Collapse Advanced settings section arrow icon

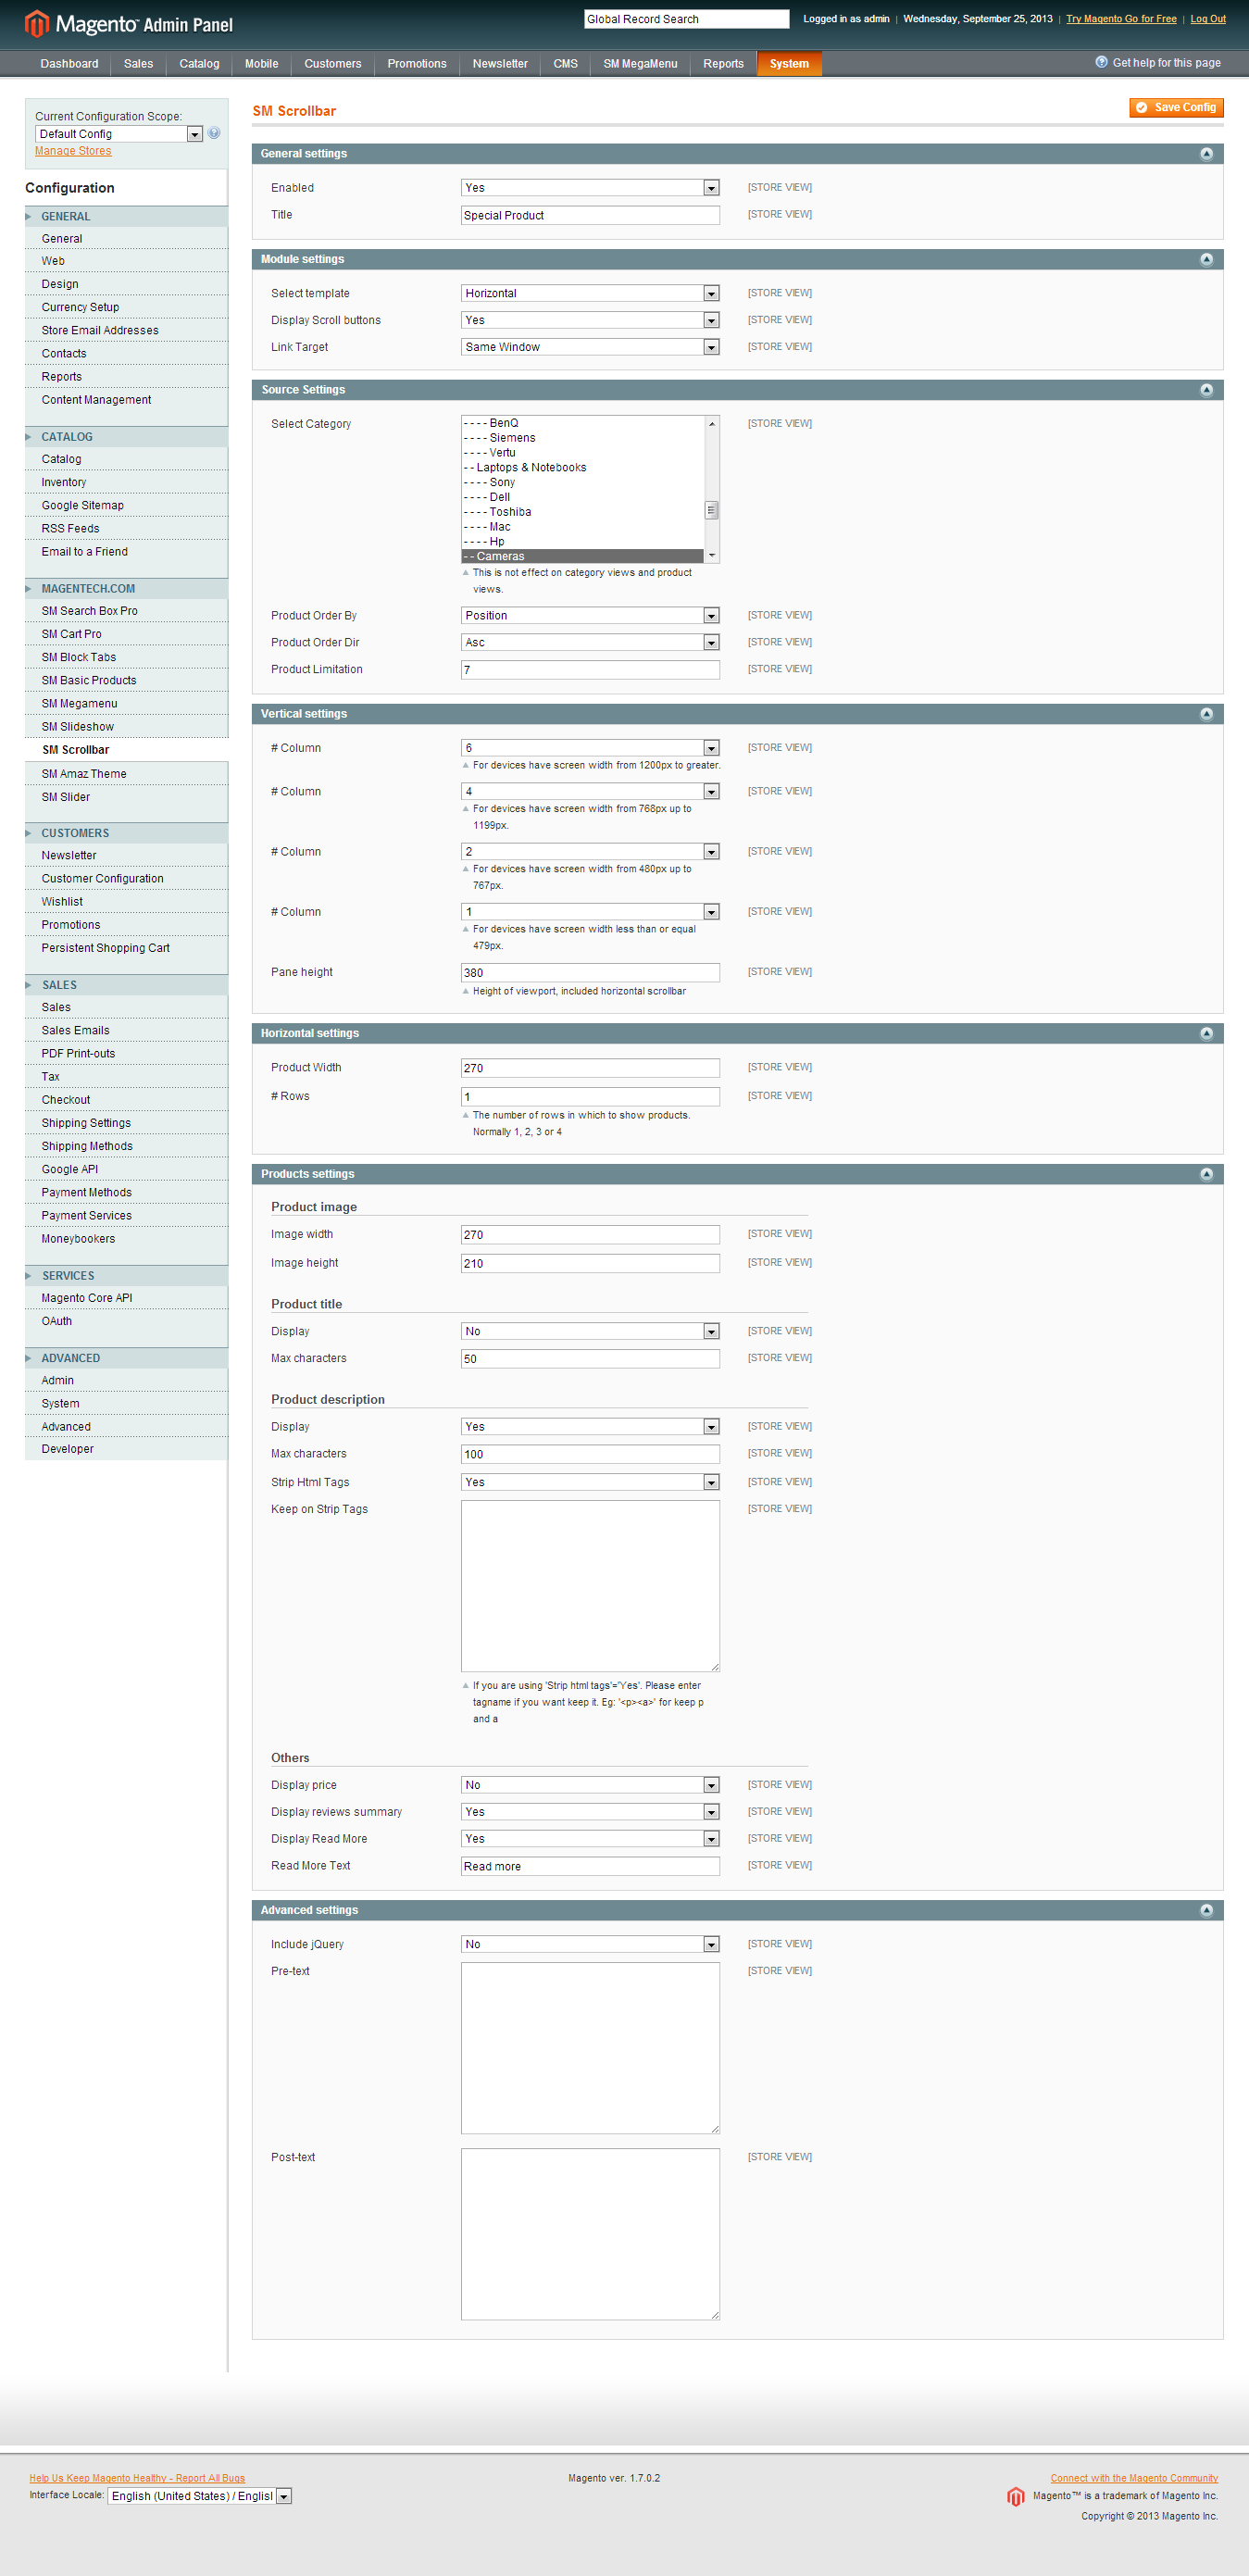(x=1206, y=1910)
